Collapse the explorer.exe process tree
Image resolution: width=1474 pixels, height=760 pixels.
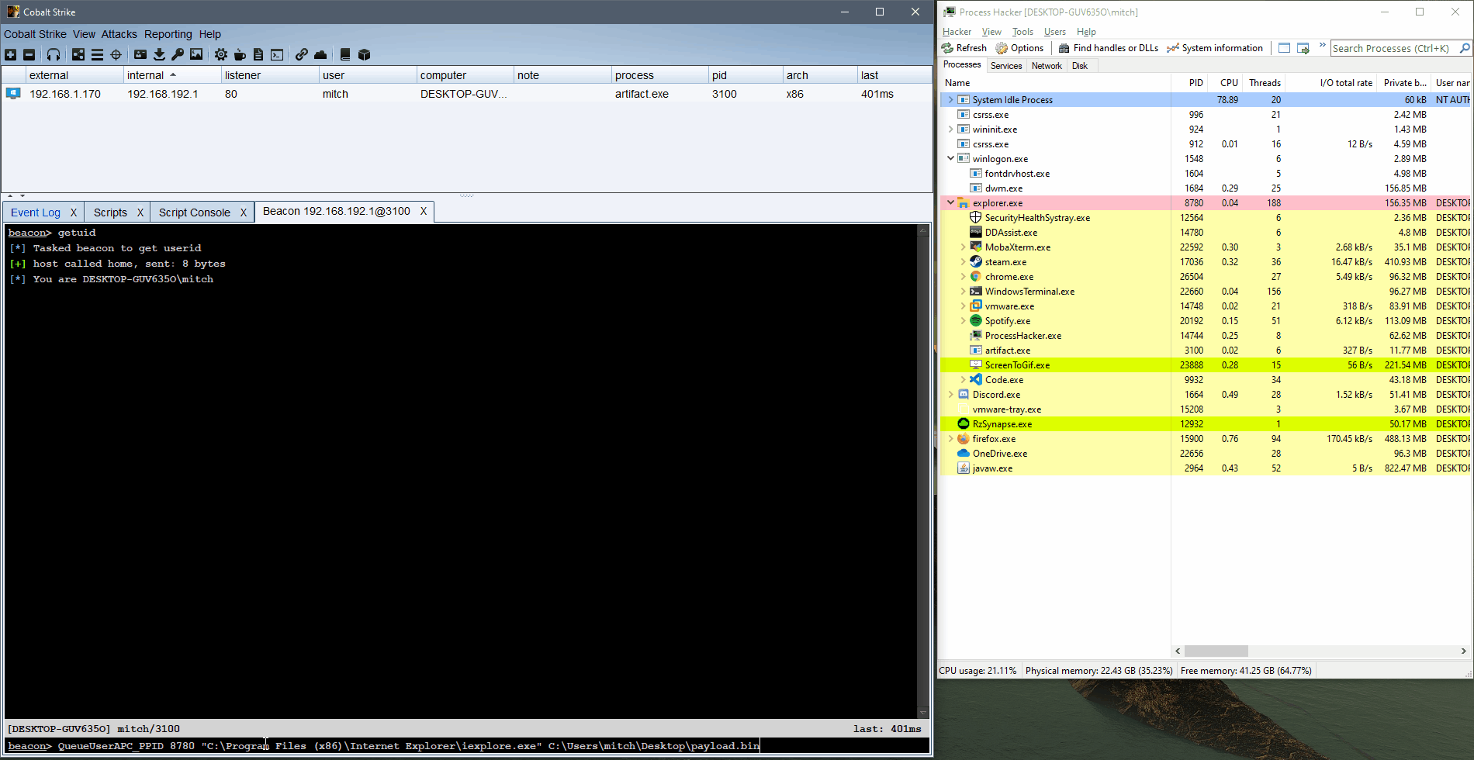950,203
